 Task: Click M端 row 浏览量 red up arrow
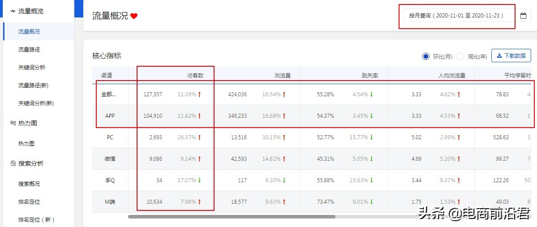coord(284,202)
